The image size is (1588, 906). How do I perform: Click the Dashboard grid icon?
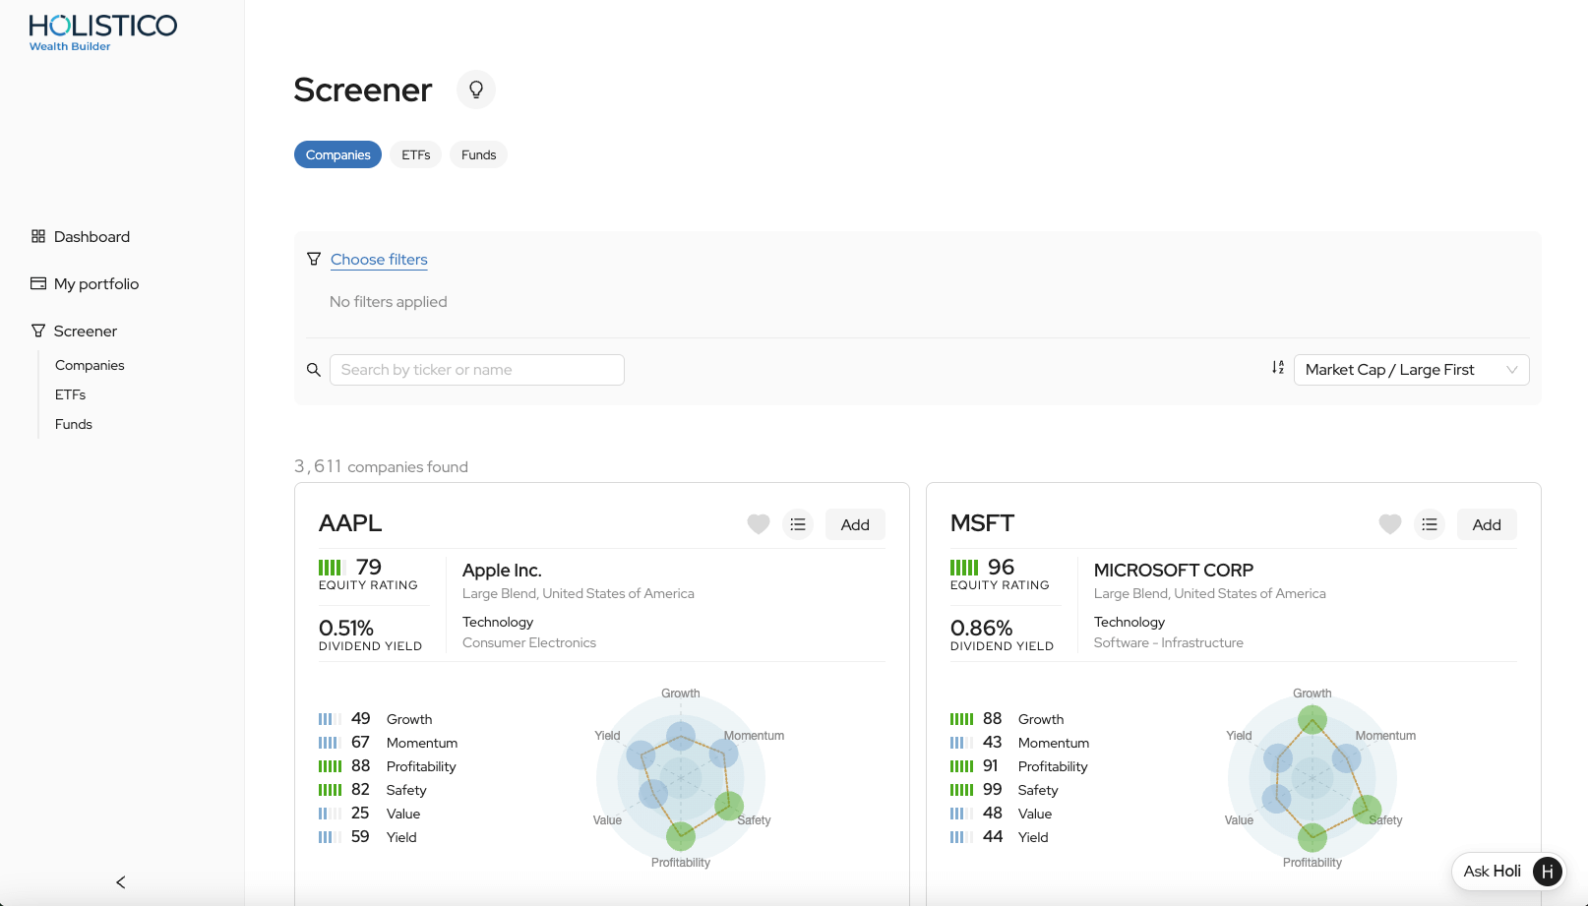38,236
